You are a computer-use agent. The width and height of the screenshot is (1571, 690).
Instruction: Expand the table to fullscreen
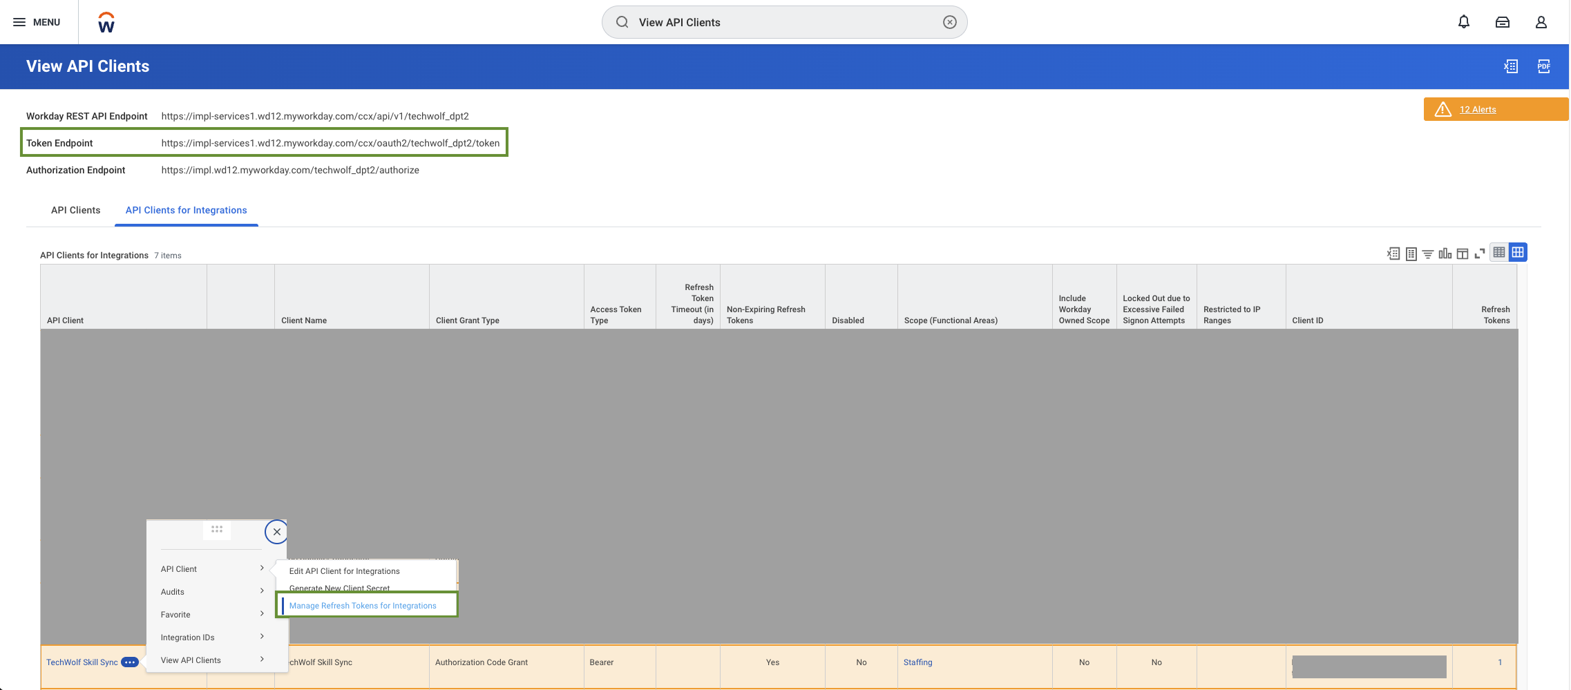tap(1480, 253)
